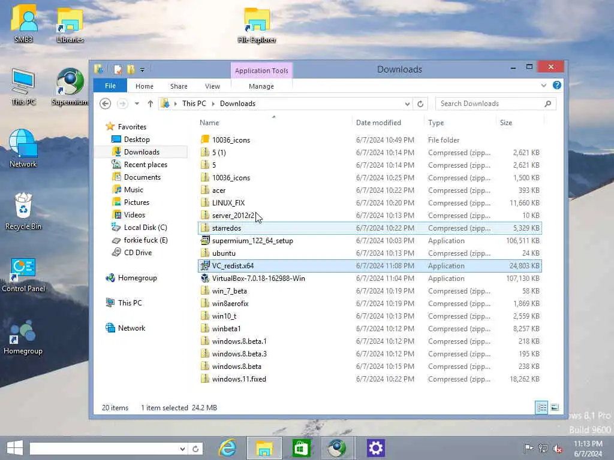Select windows.11.fixed zip file
This screenshot has width=614, height=460.
click(370, 379)
